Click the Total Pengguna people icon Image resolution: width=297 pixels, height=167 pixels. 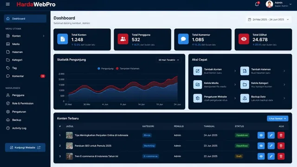(123, 39)
